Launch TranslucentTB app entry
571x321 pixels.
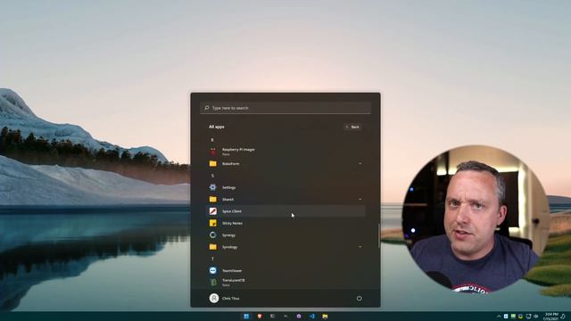point(285,283)
